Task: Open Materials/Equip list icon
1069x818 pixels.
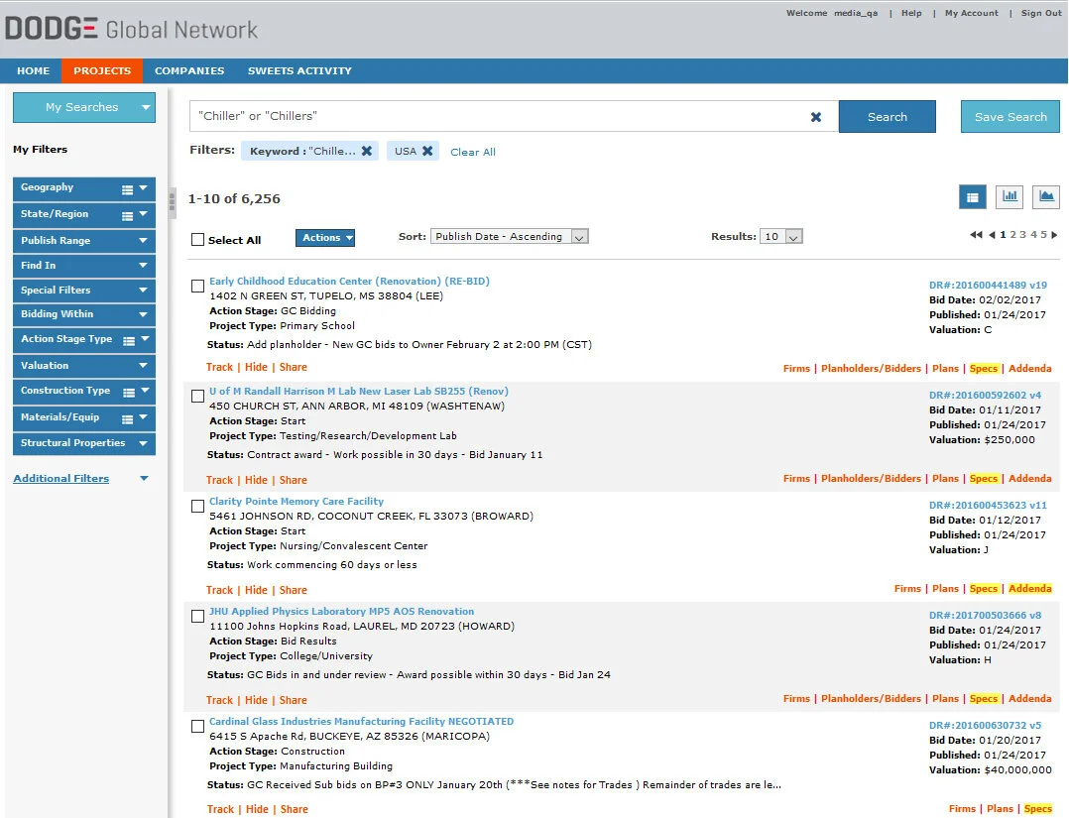Action: (128, 418)
